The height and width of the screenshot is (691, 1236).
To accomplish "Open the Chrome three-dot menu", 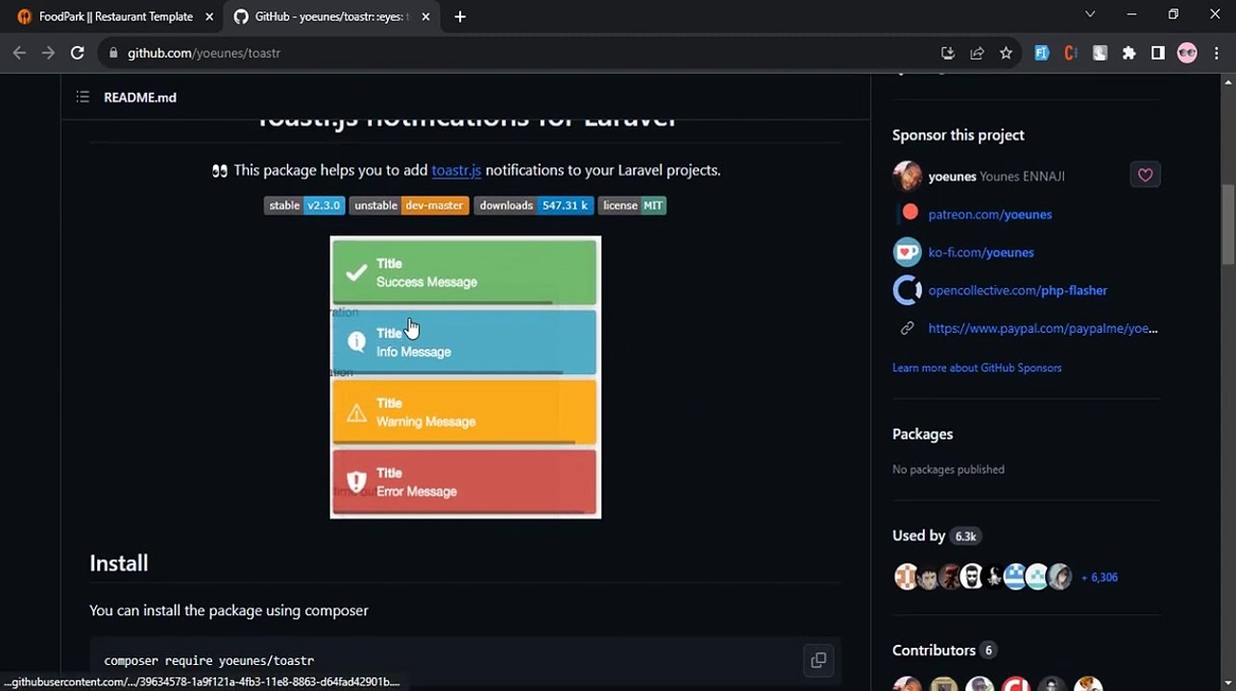I will pyautogui.click(x=1216, y=53).
